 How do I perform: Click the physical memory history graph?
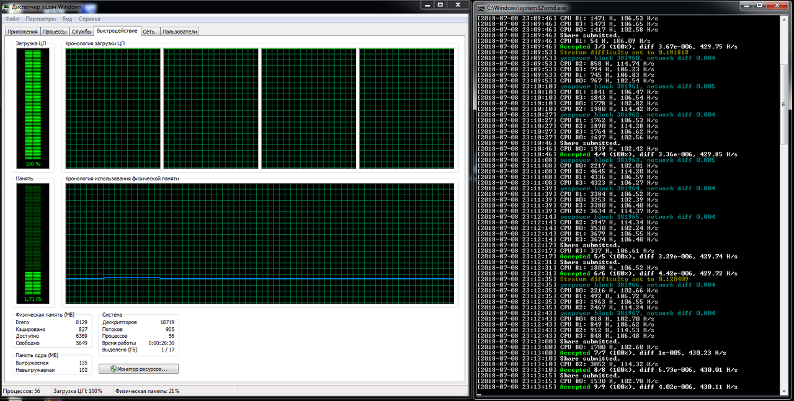point(259,239)
